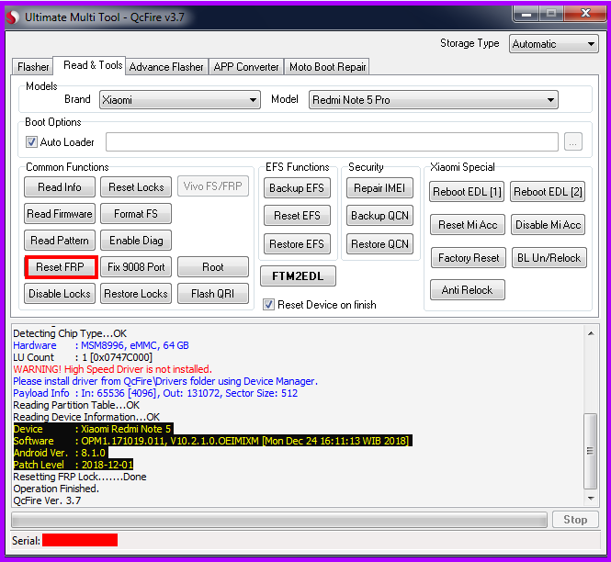Click the Disable Mi Acc button
611x562 pixels.
(x=548, y=225)
